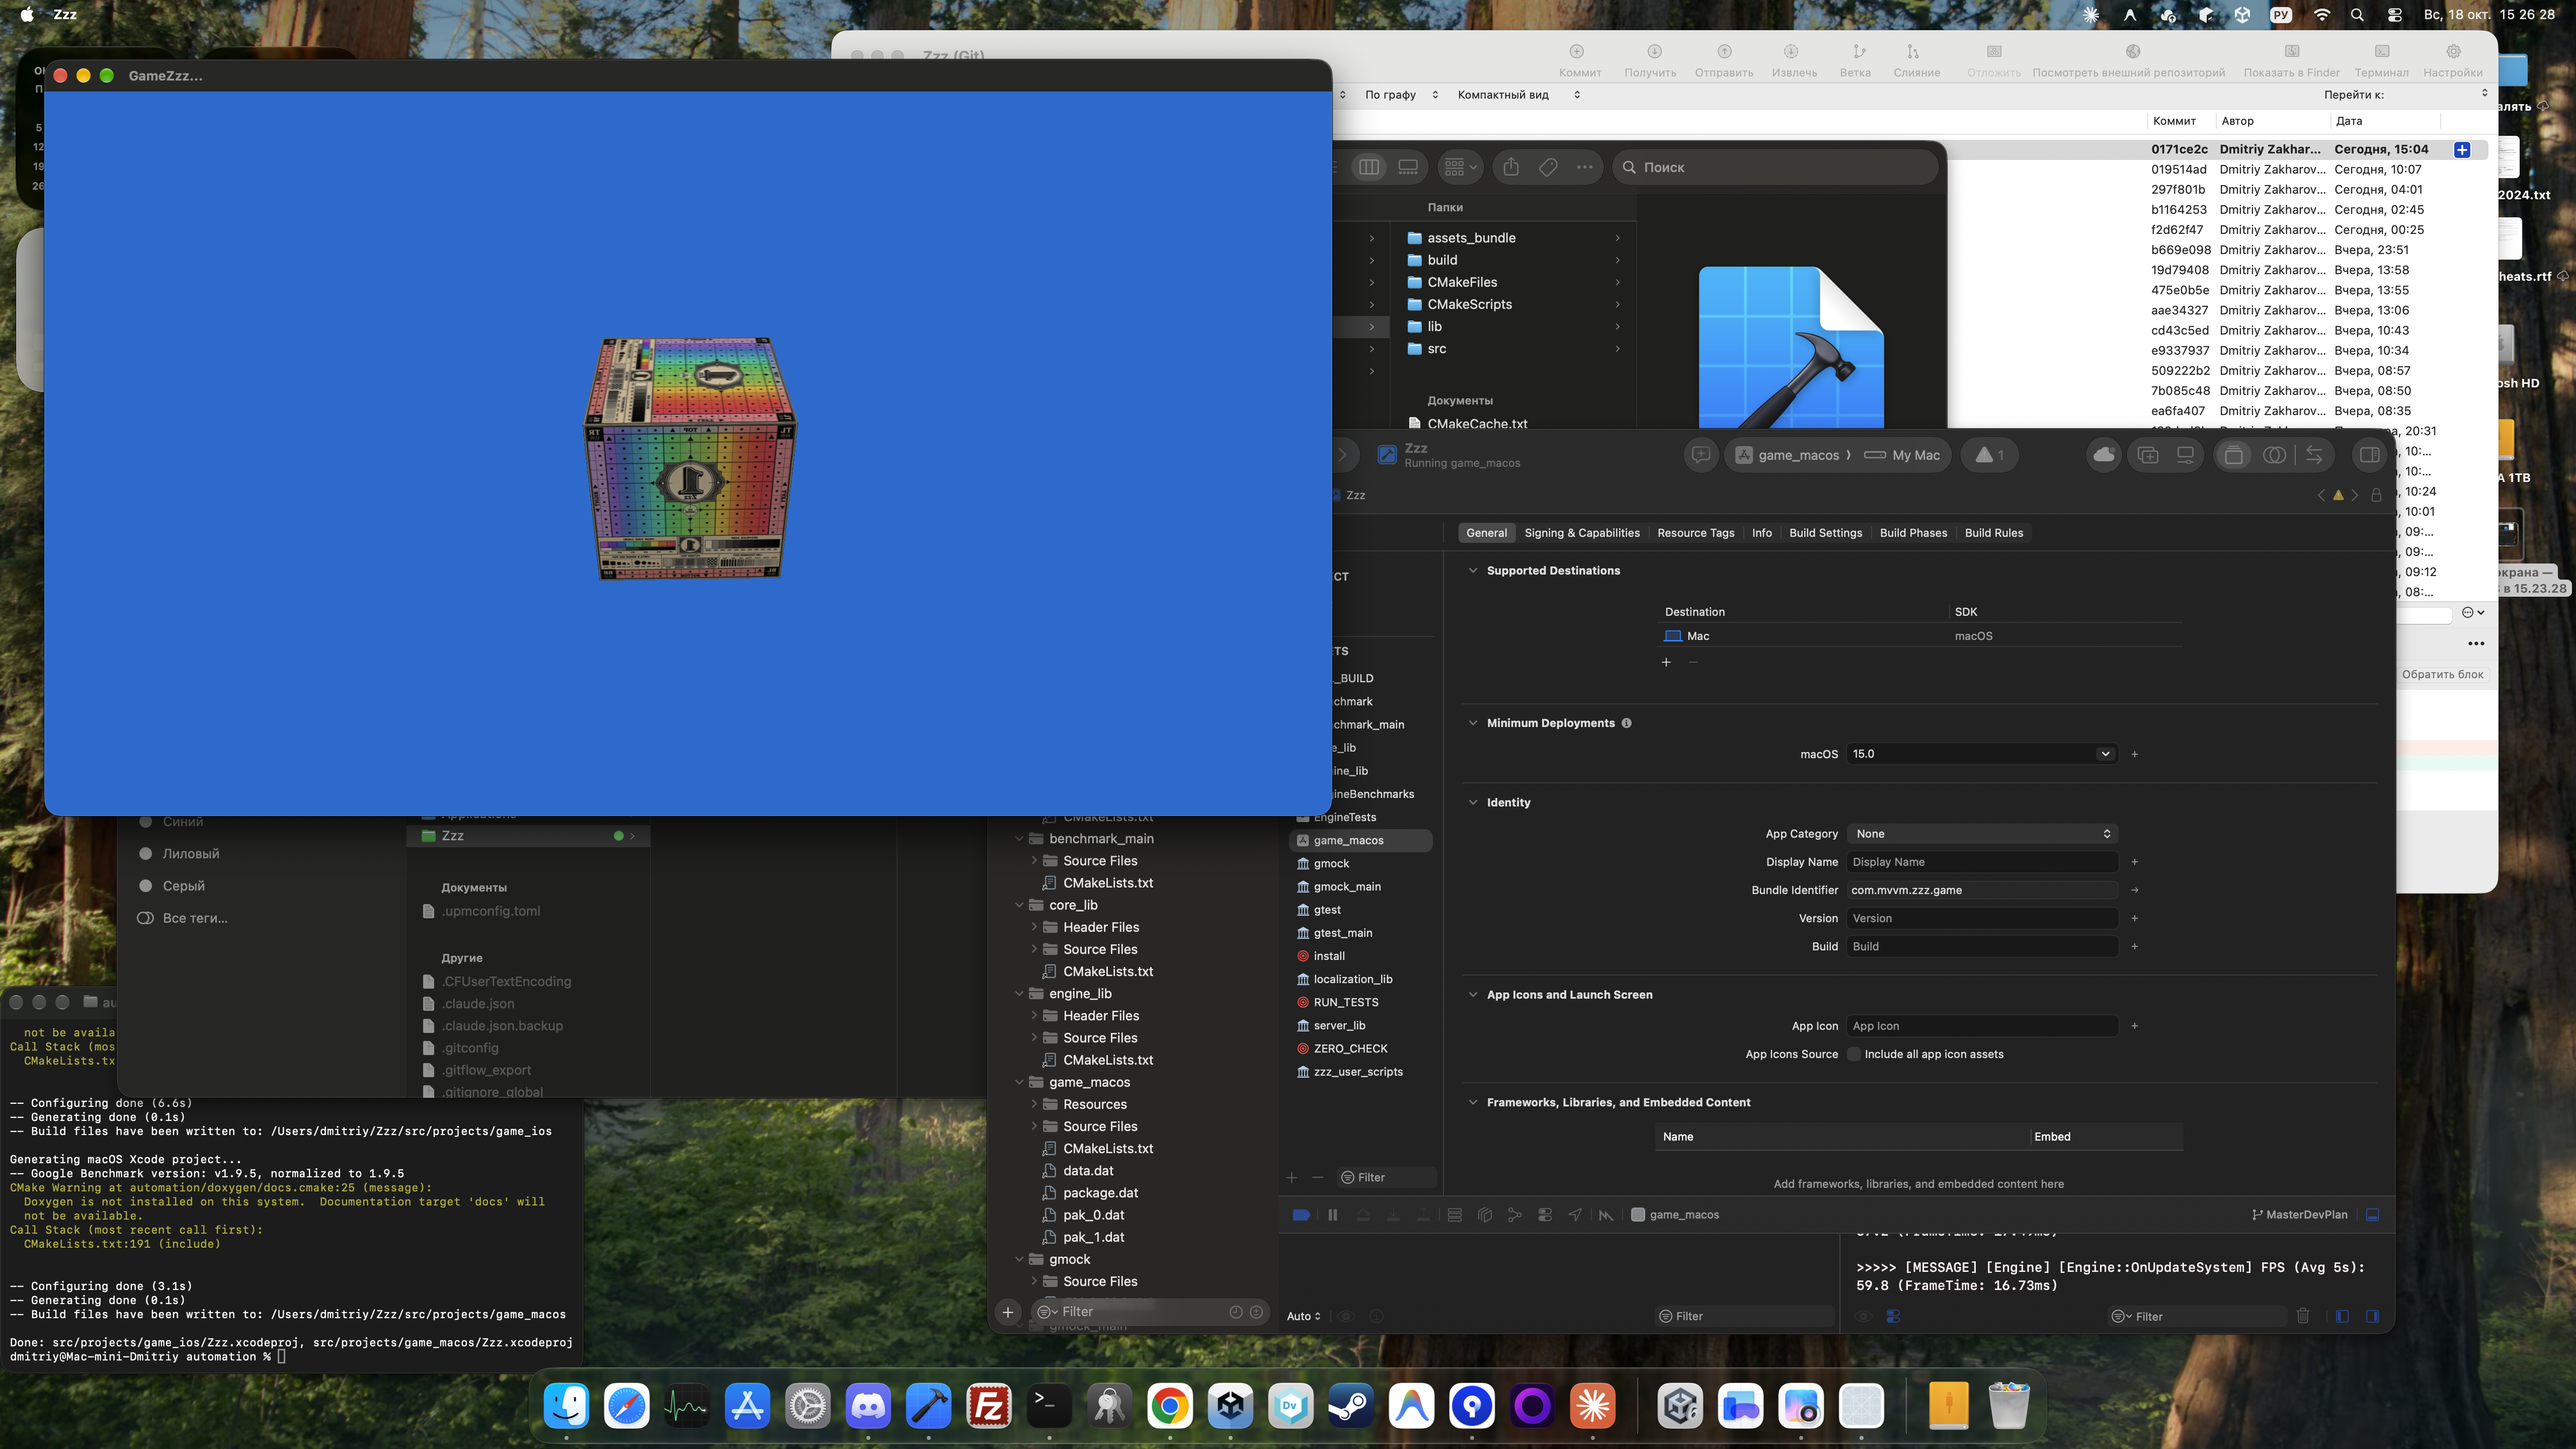Click the Display Name input field
The height and width of the screenshot is (1449, 2576).
coord(1982,862)
